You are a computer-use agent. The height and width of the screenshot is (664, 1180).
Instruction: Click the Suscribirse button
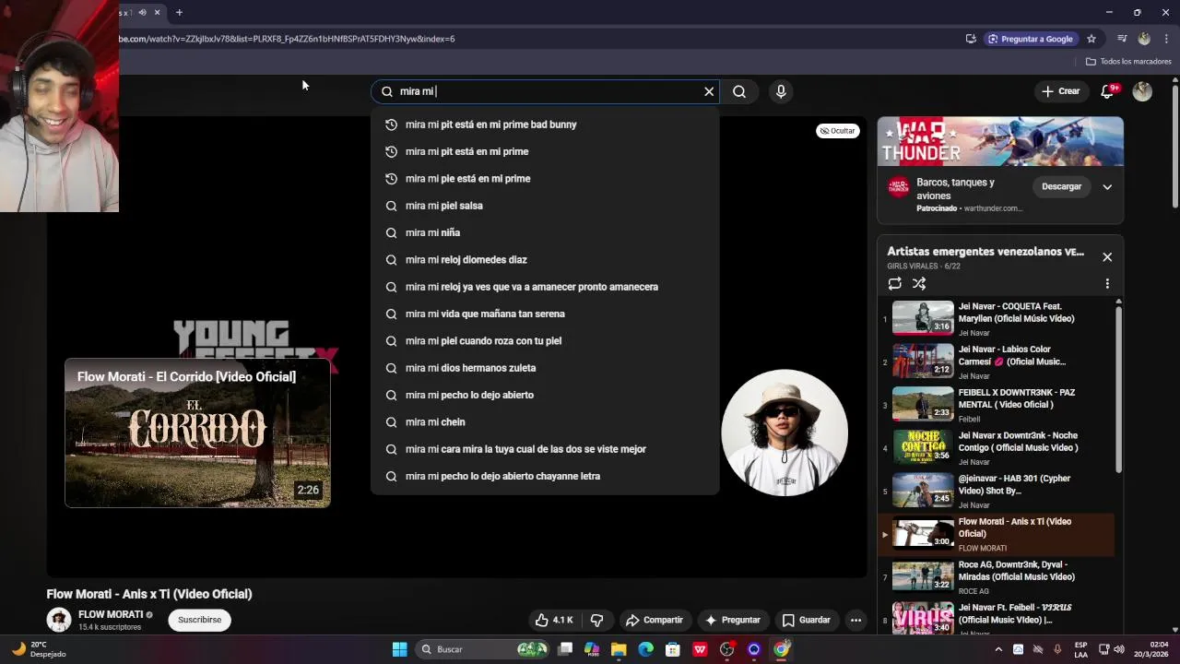pyautogui.click(x=200, y=620)
